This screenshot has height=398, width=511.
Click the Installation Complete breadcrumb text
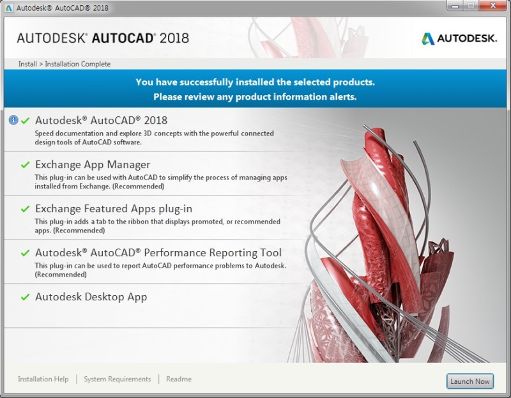click(x=77, y=64)
